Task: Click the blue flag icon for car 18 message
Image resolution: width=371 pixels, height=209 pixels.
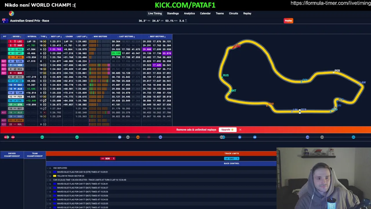Action: pos(54,172)
